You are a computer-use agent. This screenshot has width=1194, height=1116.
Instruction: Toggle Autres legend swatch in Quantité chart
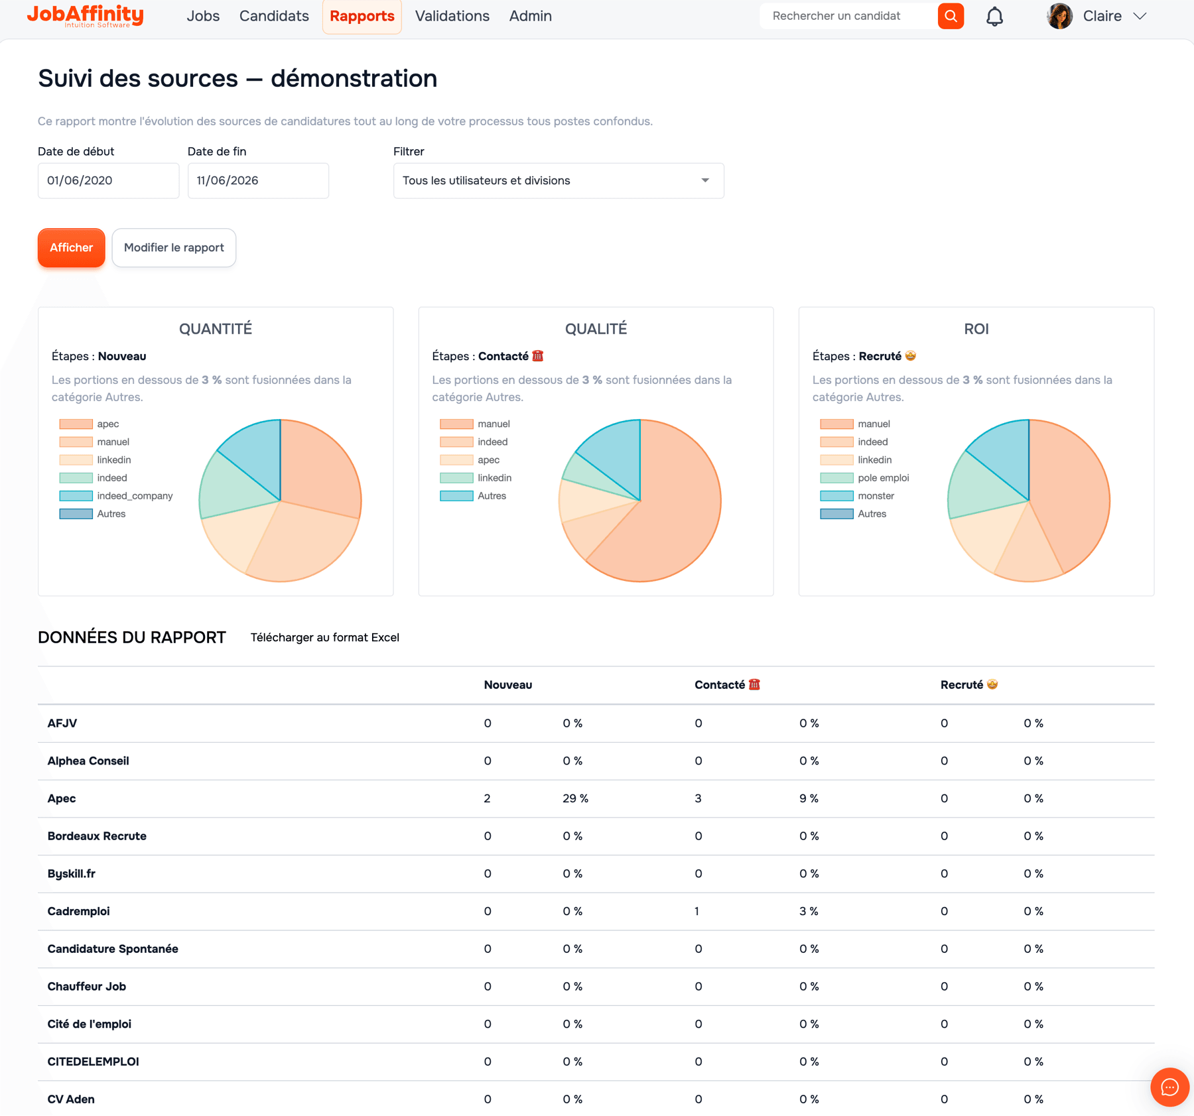[76, 513]
